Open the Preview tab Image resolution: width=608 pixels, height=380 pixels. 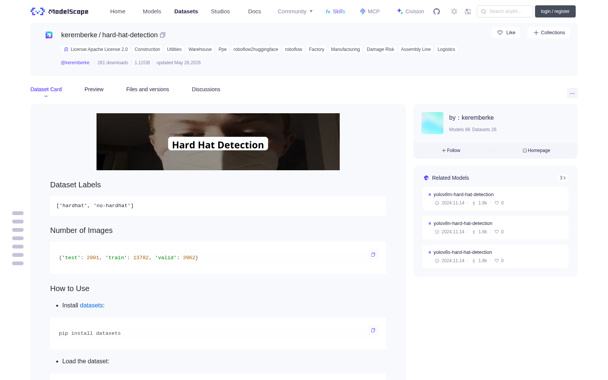click(94, 89)
